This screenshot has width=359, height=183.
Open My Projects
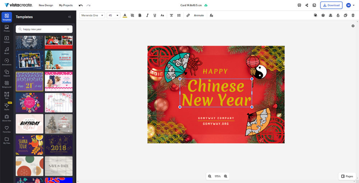[x=66, y=5]
